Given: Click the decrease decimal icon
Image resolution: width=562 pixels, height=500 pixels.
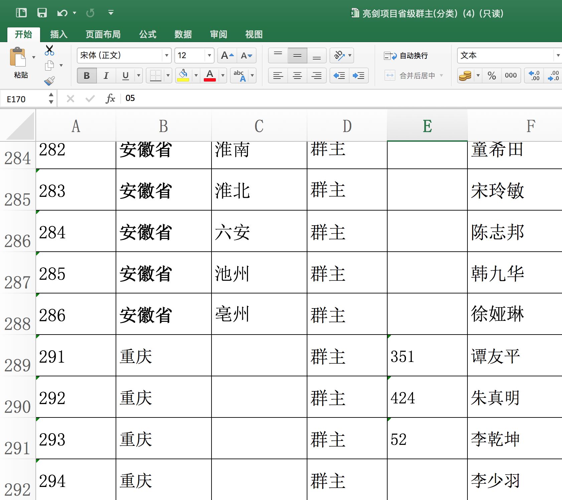Looking at the screenshot, I should pyautogui.click(x=553, y=76).
